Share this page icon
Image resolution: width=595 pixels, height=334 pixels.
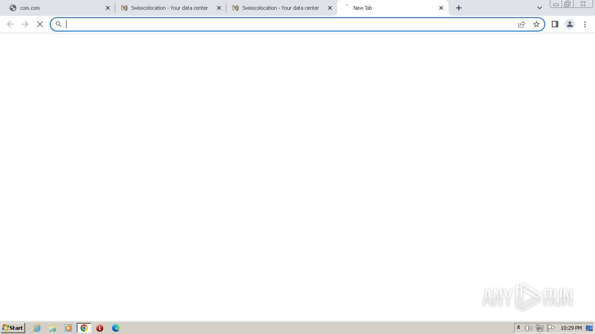pos(522,24)
